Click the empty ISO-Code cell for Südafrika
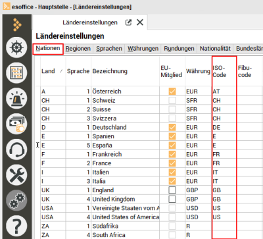 (224, 226)
